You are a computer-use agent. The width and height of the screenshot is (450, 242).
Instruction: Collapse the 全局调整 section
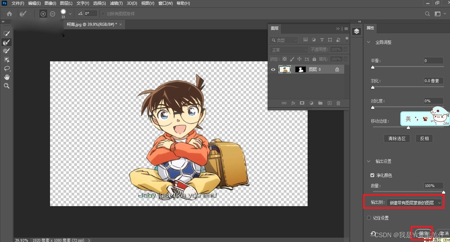[x=368, y=42]
